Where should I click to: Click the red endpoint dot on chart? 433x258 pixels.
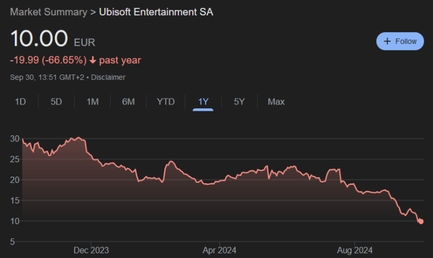coord(421,221)
